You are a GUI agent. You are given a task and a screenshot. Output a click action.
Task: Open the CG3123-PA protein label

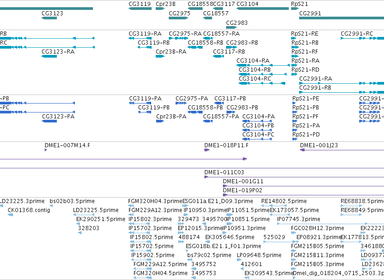58,117
